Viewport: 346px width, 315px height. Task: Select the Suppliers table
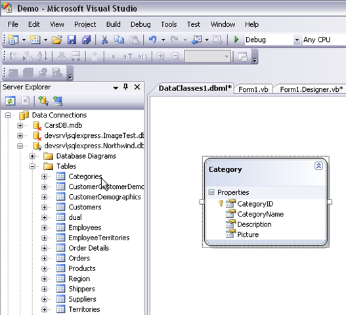pos(82,299)
